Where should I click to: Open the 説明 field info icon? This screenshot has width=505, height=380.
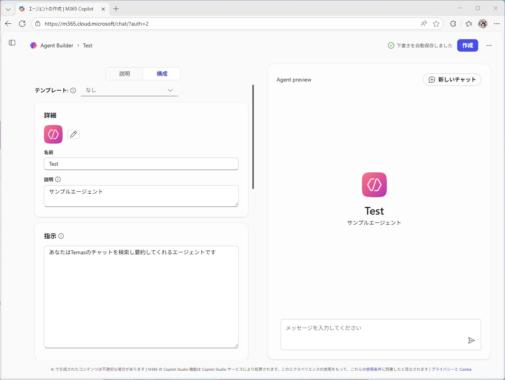click(x=58, y=179)
